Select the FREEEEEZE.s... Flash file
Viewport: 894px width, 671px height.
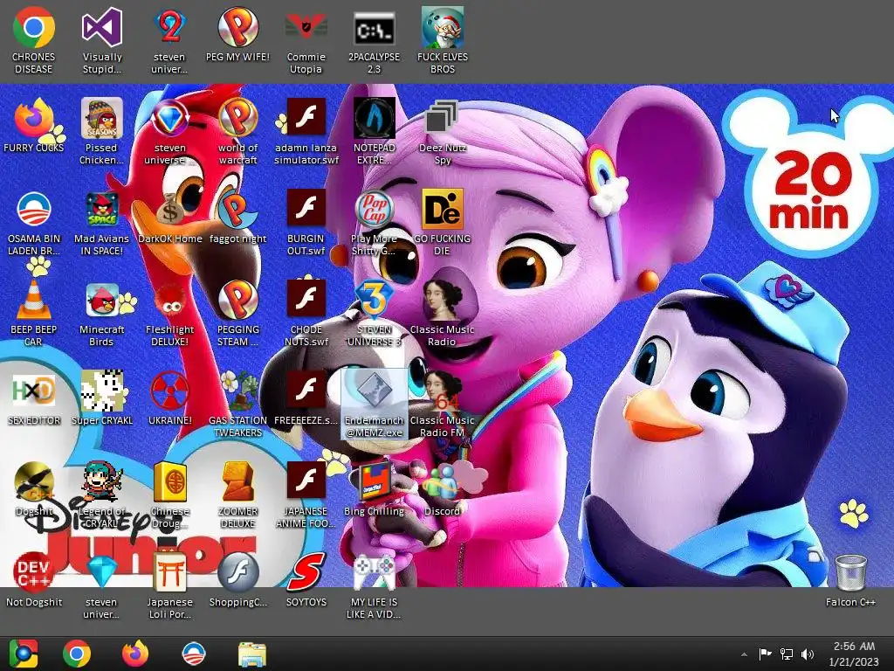tap(306, 398)
